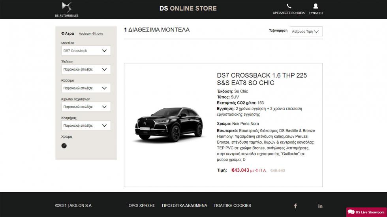The width and height of the screenshot is (387, 217).
Task: Click ΧΡΕΙΑΖΕΣΤΕ ΒΟΗΘΕΙΑ text link
Action: (x=289, y=13)
